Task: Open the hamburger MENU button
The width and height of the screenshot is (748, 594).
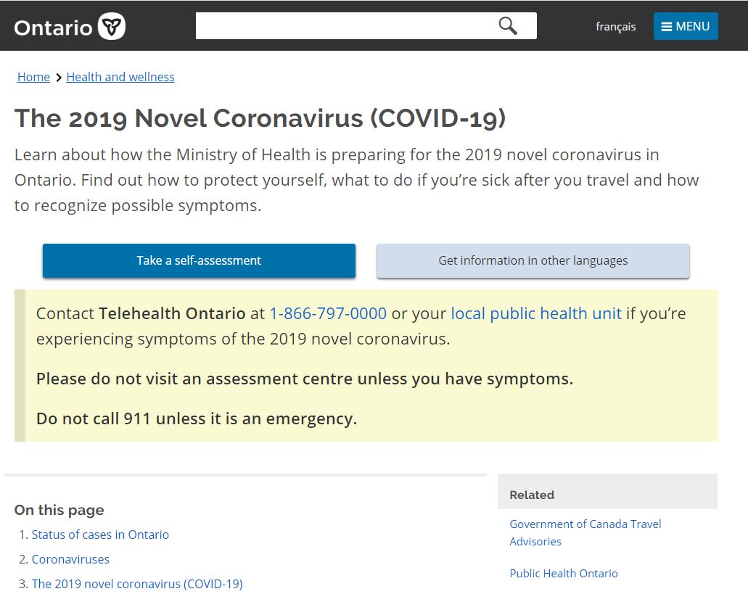Action: [x=686, y=26]
